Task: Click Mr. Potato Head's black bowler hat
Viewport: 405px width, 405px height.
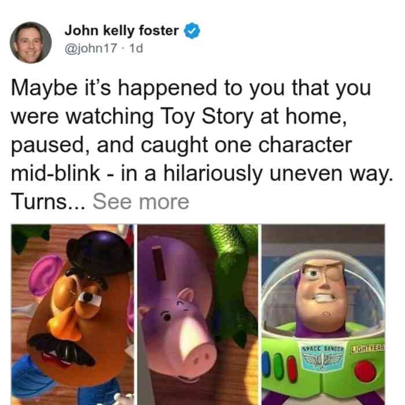Action: click(x=100, y=253)
